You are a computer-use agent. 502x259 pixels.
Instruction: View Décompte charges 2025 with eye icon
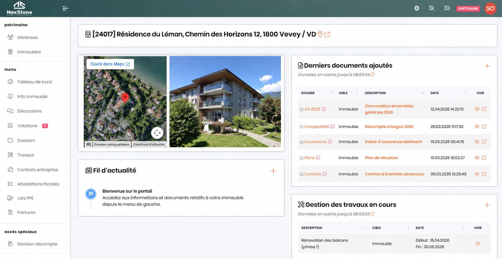[x=477, y=126]
